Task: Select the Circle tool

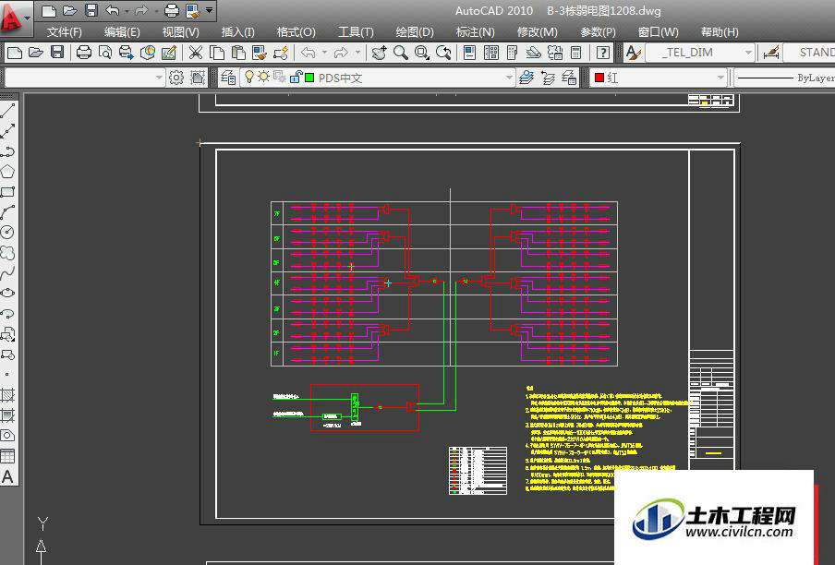Action: [7, 233]
